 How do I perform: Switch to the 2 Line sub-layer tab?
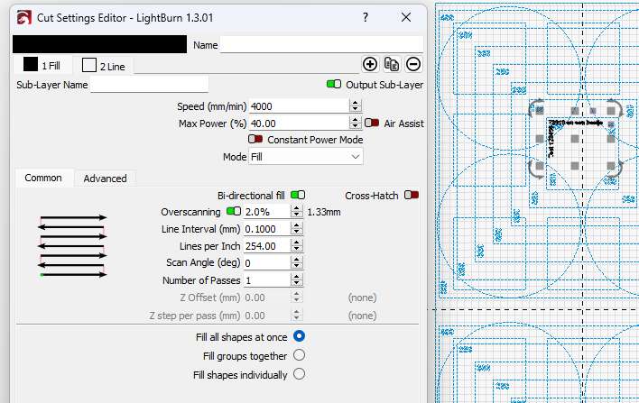pyautogui.click(x=103, y=66)
